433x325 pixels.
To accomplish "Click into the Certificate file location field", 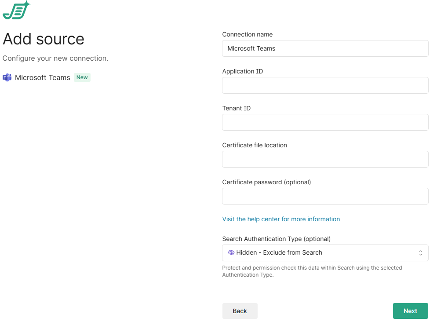I will (325, 159).
